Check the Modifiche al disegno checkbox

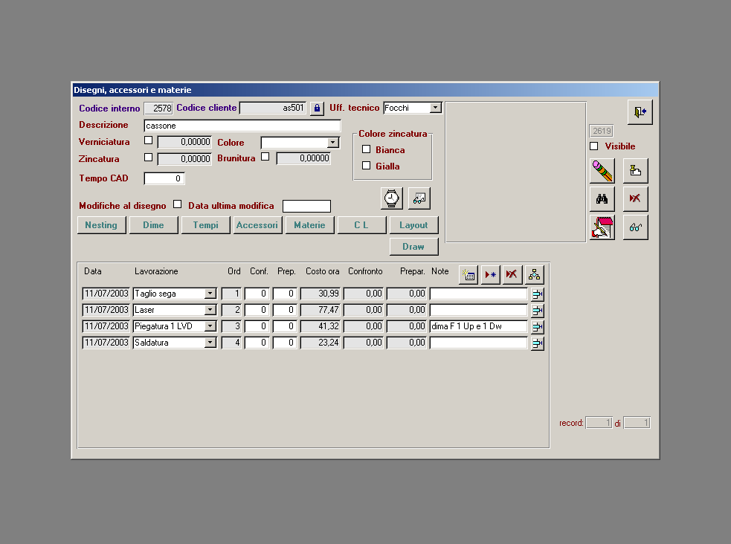click(177, 204)
